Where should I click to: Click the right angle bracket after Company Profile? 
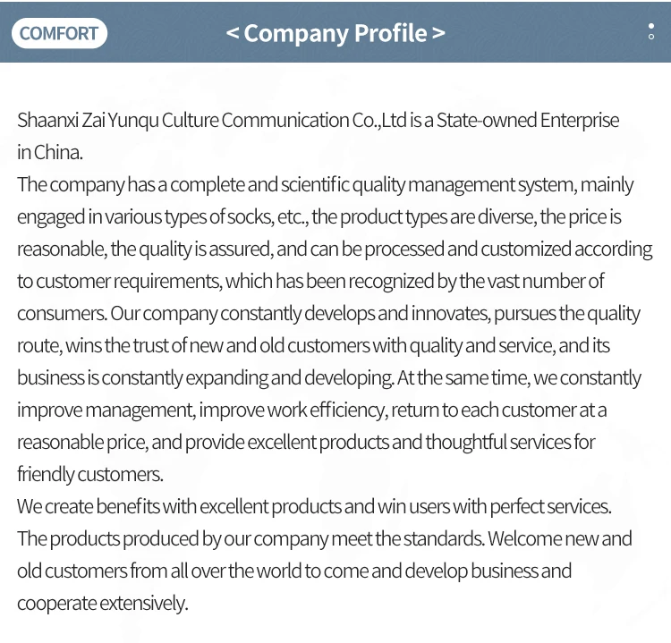(x=437, y=33)
